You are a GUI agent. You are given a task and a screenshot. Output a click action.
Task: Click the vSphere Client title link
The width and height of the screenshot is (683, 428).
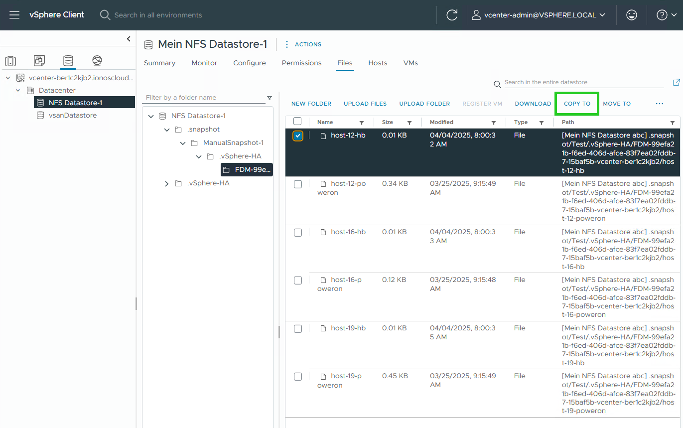[x=57, y=15]
